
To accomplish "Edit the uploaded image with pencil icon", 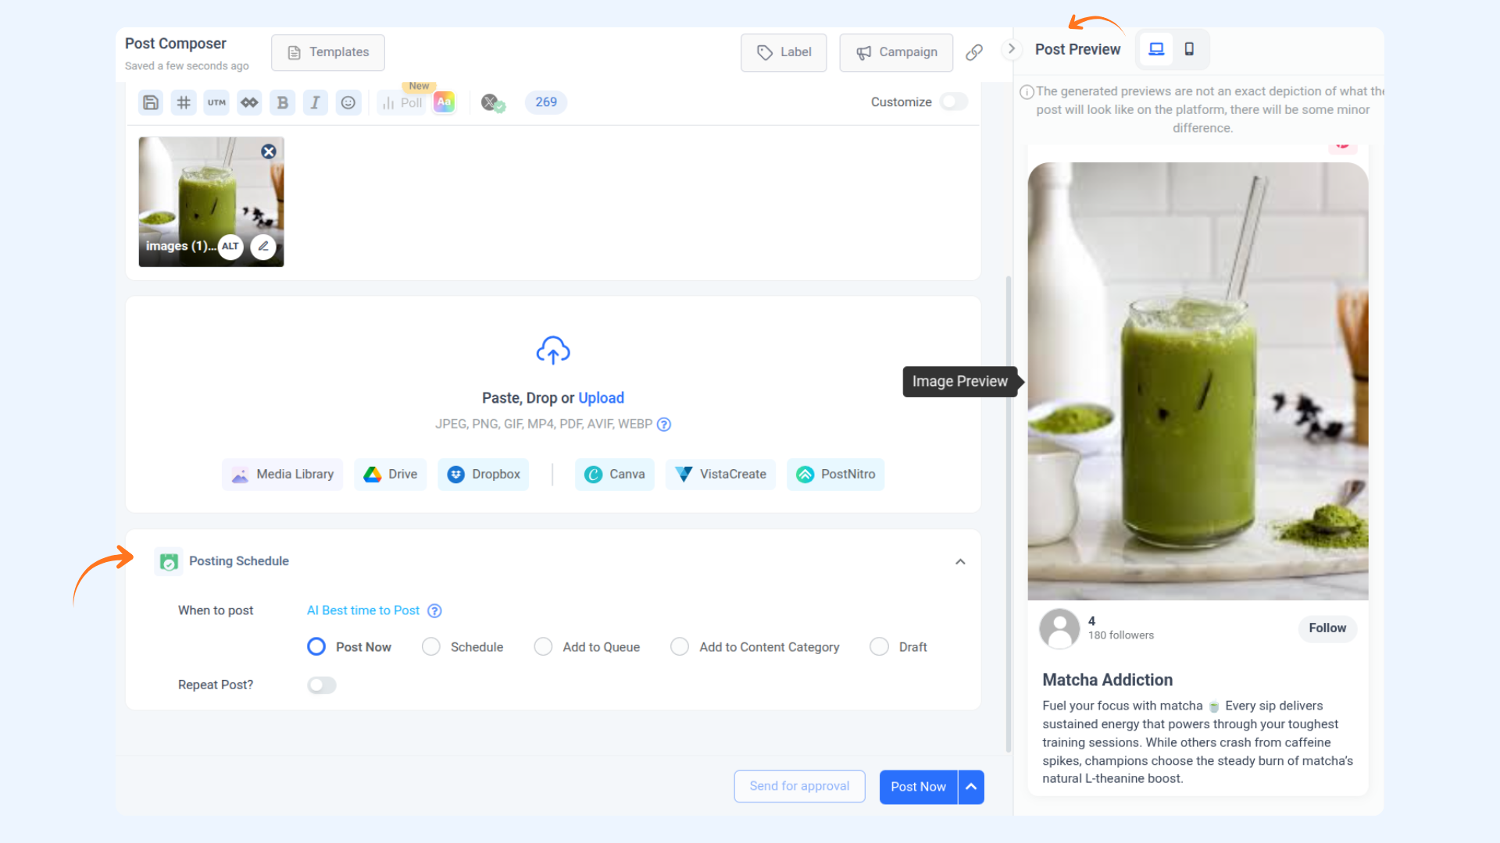I will (x=263, y=246).
